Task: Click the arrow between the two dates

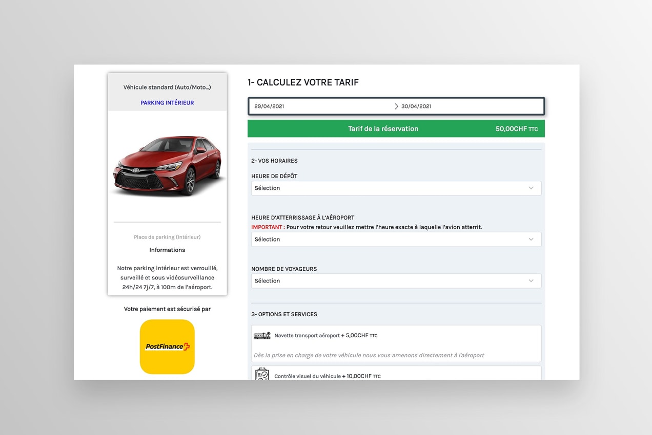Action: pos(396,106)
